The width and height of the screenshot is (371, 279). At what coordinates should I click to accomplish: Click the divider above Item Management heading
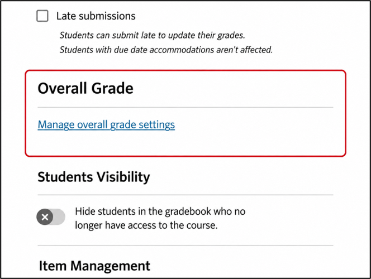(x=185, y=246)
